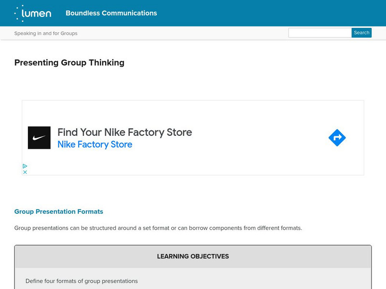The width and height of the screenshot is (386, 289).
Task: Click the Lumen logo in the header
Action: 34,13
